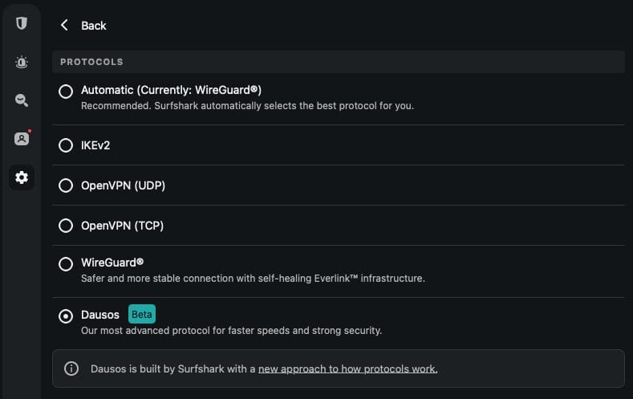Click 'Dausos is built by Surfshark' text
This screenshot has height=399, width=633.
pyautogui.click(x=172, y=368)
